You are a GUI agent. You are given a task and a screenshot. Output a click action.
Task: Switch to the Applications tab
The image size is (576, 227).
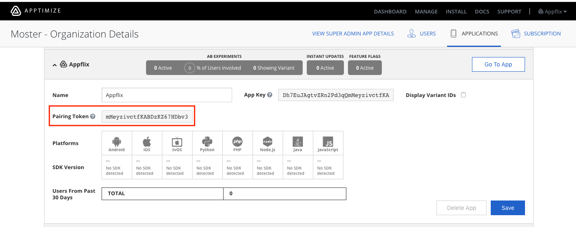click(474, 33)
